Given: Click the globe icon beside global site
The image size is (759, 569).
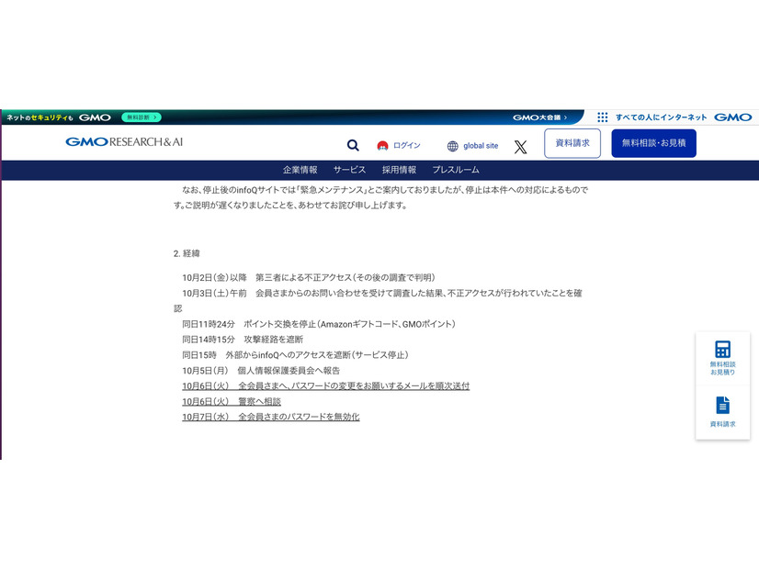Looking at the screenshot, I should pos(453,146).
